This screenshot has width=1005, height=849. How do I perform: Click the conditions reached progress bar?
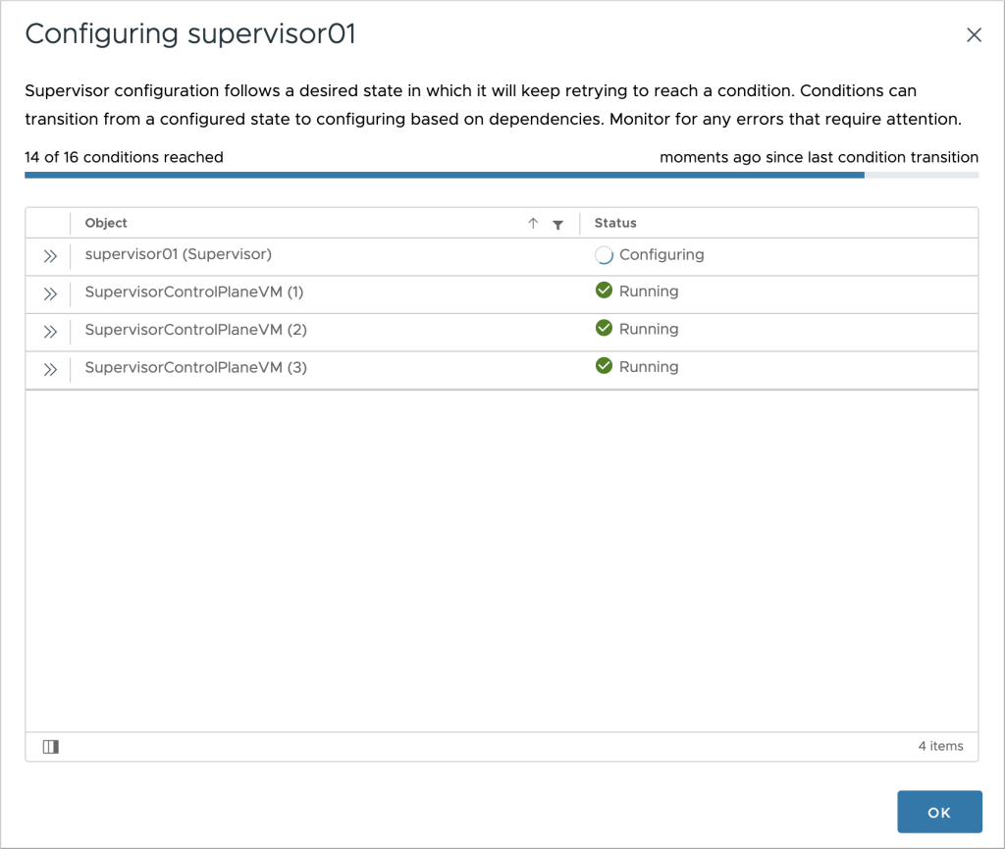502,175
